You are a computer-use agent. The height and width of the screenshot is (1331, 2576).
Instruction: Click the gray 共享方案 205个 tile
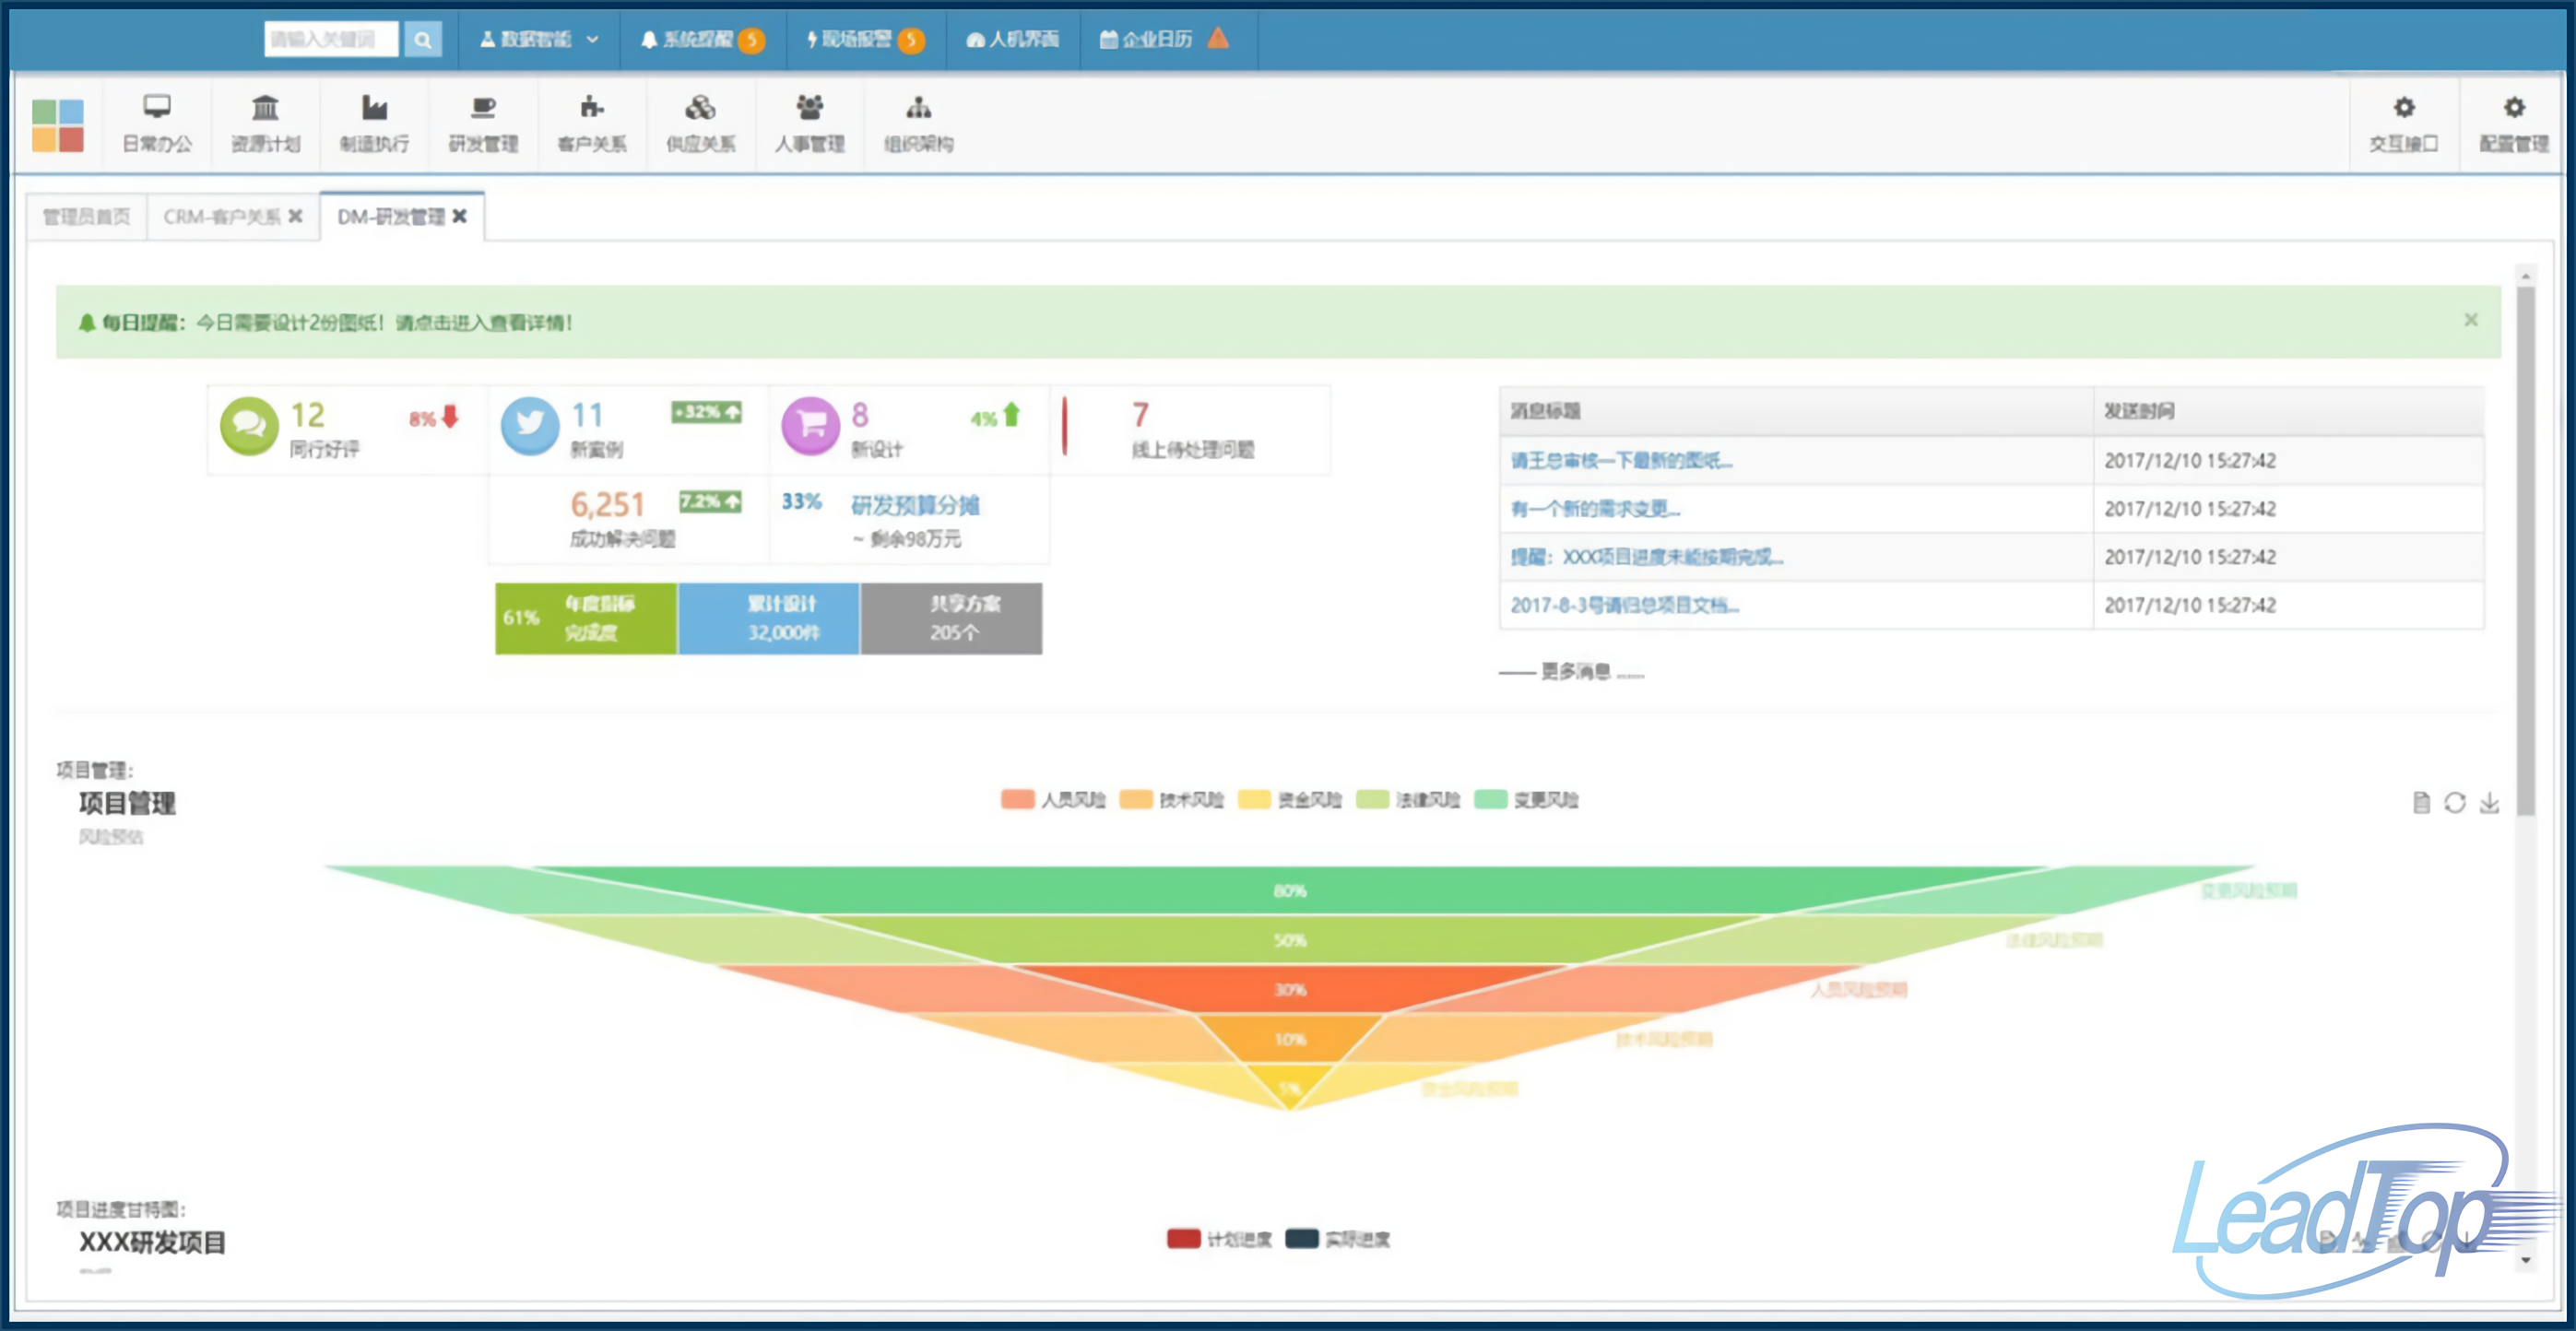click(x=951, y=618)
